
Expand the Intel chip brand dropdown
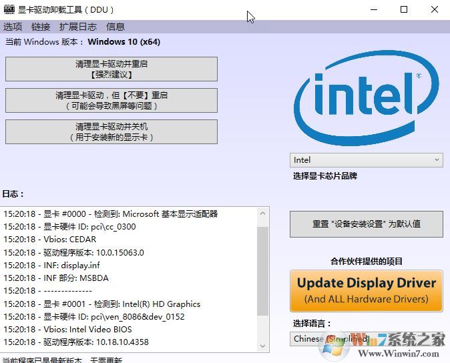pos(367,160)
